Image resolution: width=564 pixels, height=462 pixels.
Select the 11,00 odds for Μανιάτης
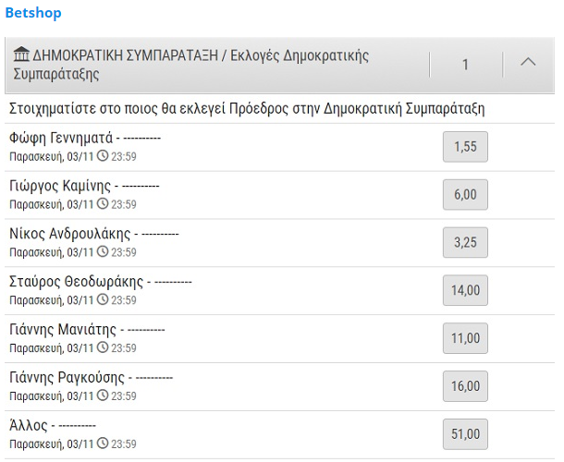tap(465, 338)
